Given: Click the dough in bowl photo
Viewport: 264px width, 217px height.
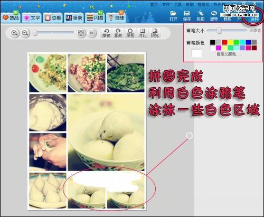Looking at the screenshot, I should 48,112.
